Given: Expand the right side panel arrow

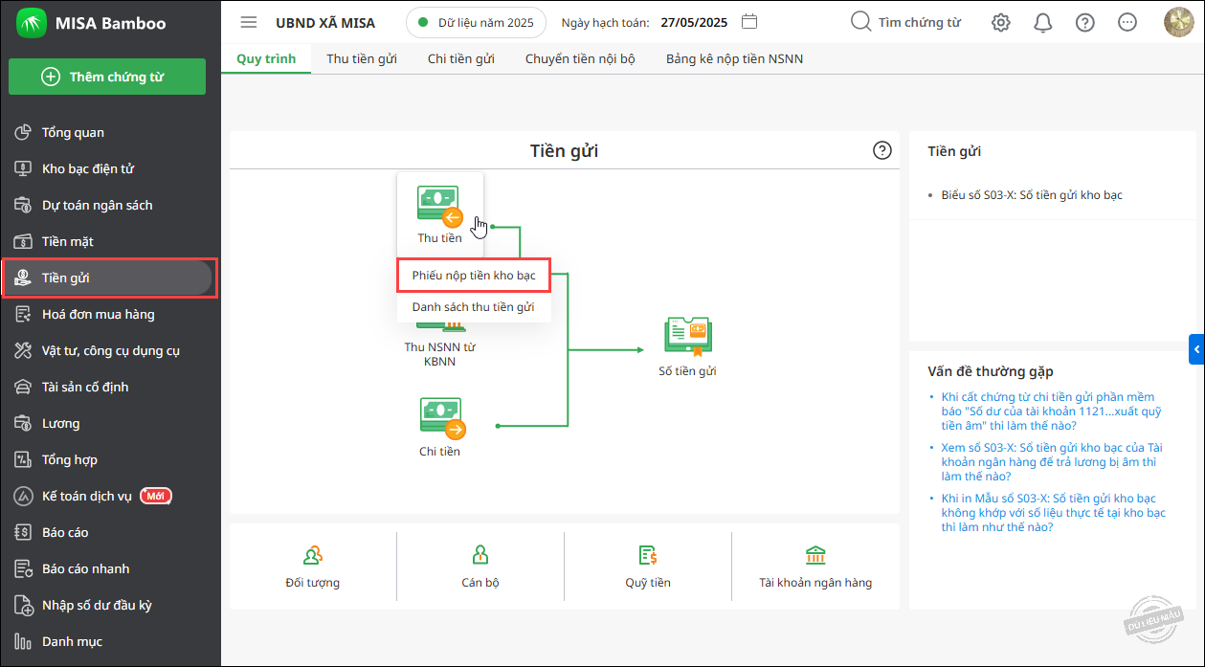Looking at the screenshot, I should 1197,350.
